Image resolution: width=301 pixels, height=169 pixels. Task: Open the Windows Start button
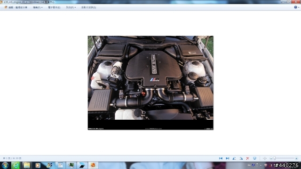pyautogui.click(x=5, y=165)
